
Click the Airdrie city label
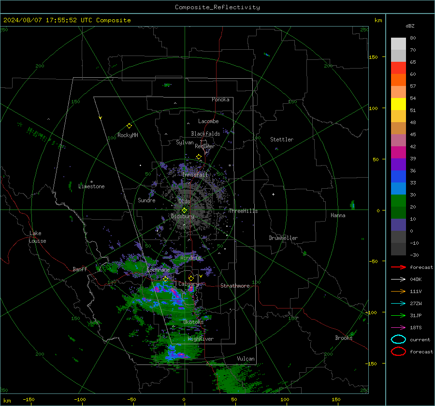[x=190, y=258]
